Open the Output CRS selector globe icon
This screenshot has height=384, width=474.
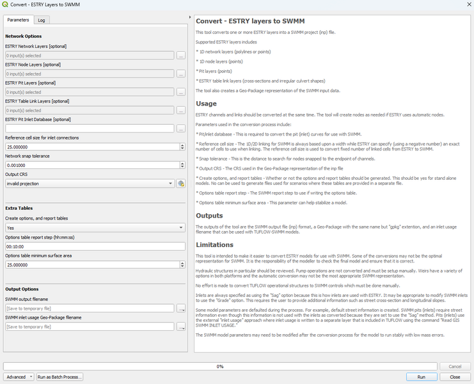click(x=181, y=184)
